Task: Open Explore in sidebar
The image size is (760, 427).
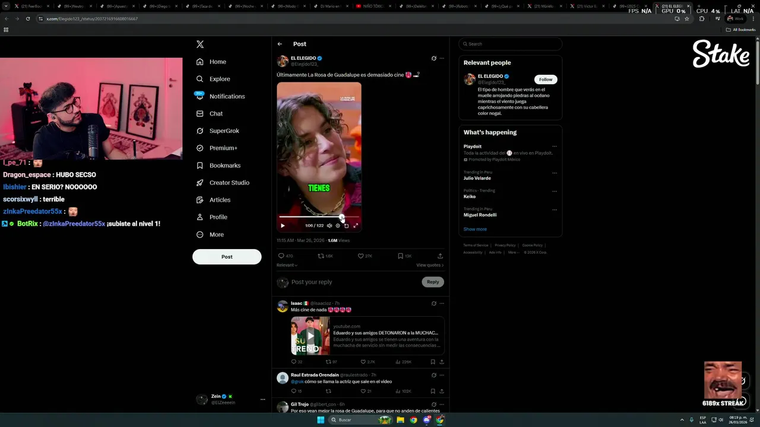Action: 213,79
